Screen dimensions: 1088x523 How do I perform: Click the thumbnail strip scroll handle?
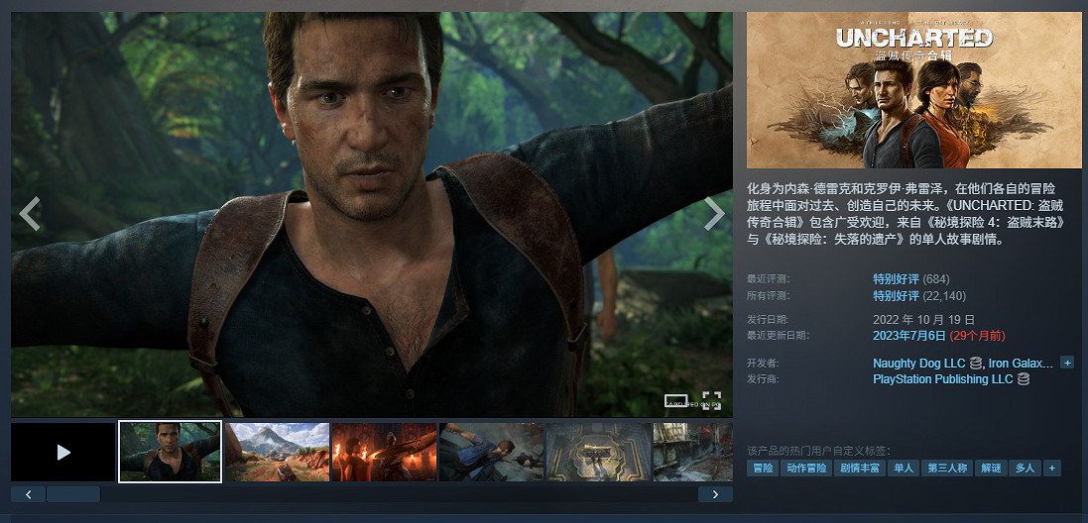[x=73, y=494]
